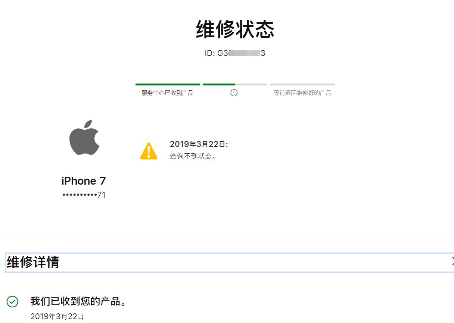This screenshot has height=323, width=454.
Task: Click the iPhone 7 product name
Action: (84, 181)
